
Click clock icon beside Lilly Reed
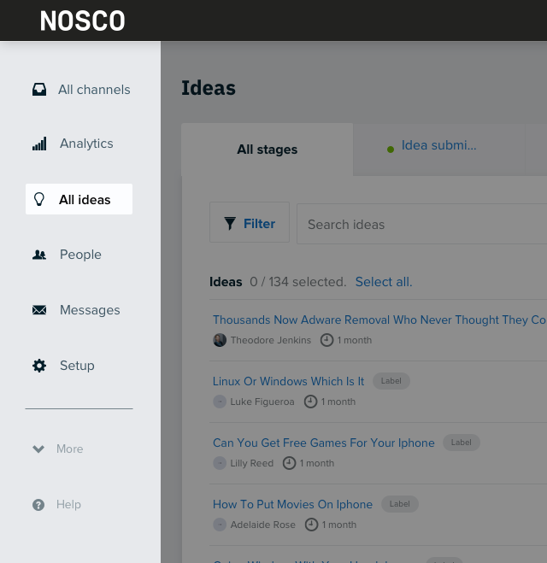tap(289, 463)
